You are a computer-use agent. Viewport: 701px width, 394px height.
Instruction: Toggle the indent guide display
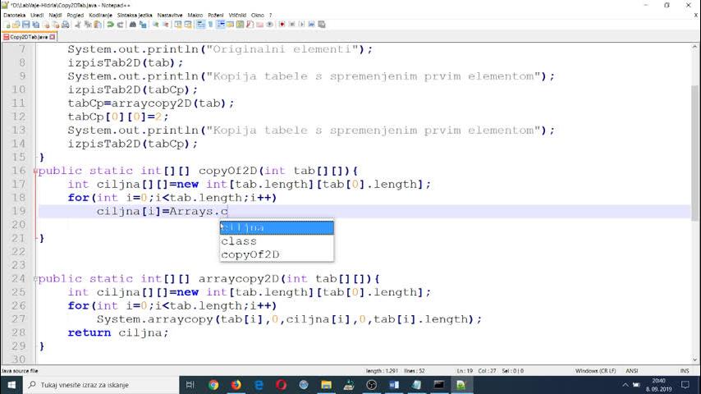click(221, 24)
